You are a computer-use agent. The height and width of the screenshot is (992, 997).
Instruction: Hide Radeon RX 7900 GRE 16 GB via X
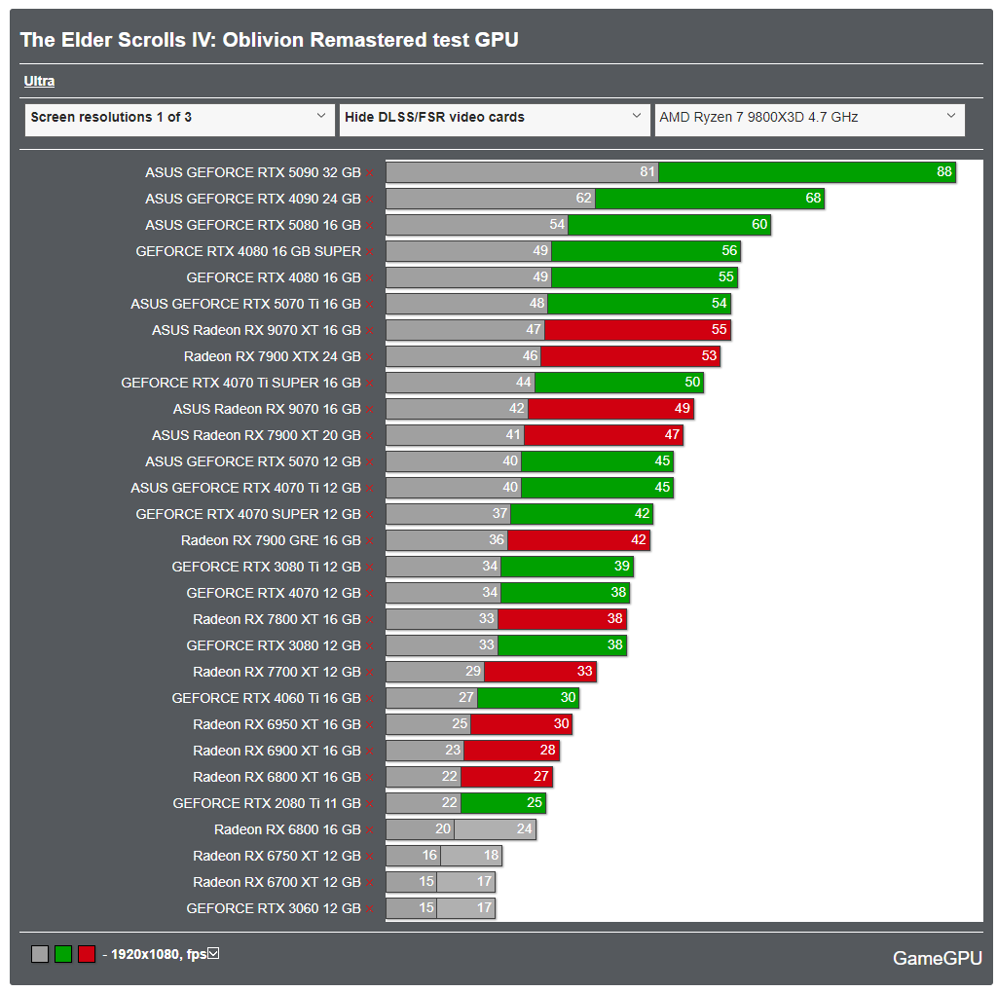[370, 541]
